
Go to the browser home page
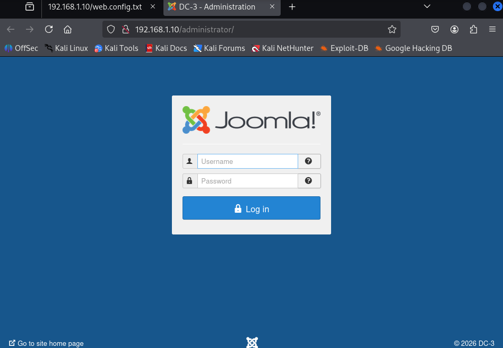[67, 30]
